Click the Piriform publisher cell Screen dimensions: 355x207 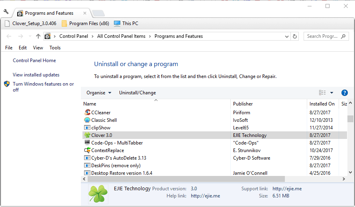pos(241,112)
